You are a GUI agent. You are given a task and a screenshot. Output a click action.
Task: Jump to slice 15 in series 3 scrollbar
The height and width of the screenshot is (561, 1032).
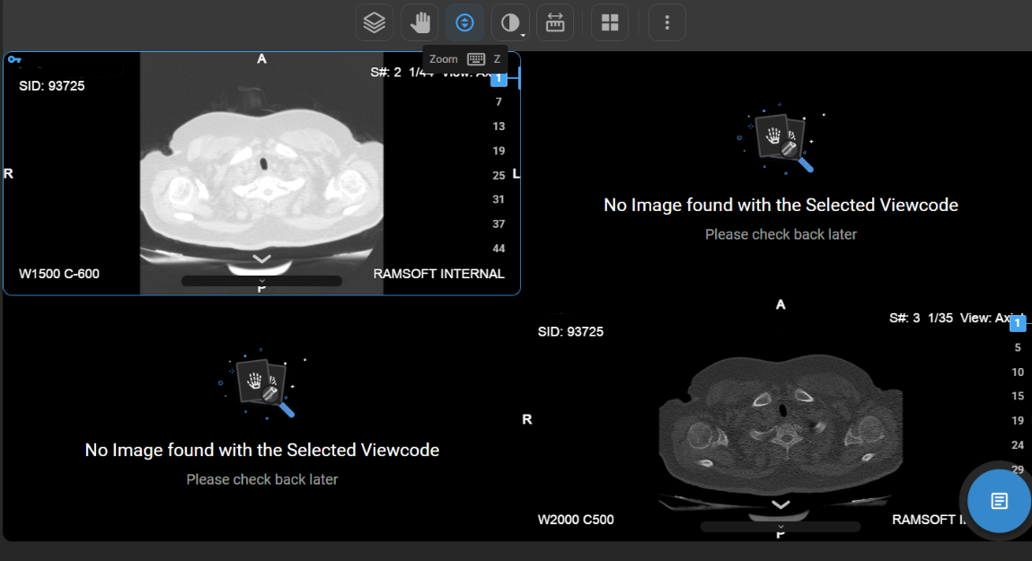tap(1018, 396)
